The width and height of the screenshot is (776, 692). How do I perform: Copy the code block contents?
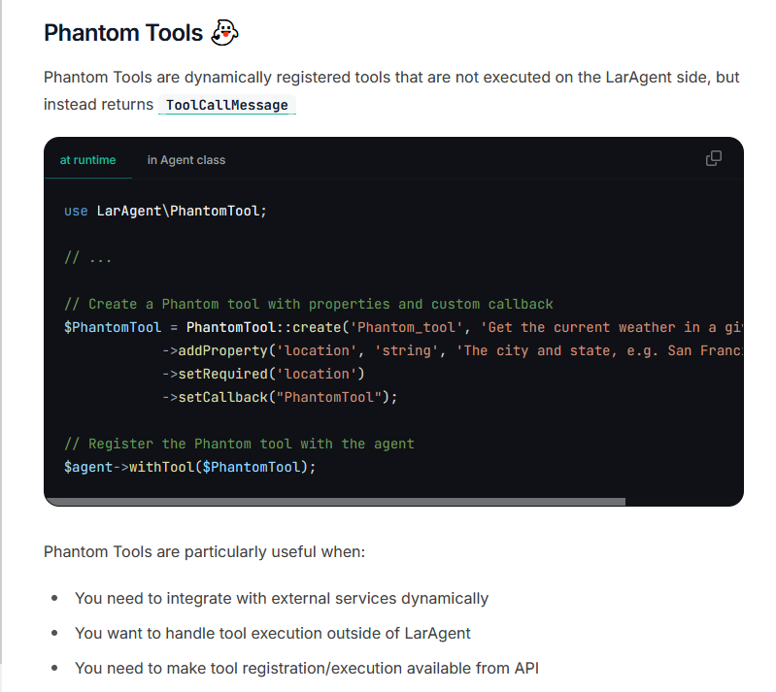(713, 158)
